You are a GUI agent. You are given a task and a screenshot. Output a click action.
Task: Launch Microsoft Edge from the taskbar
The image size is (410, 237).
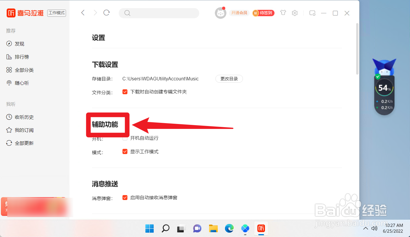(229, 228)
